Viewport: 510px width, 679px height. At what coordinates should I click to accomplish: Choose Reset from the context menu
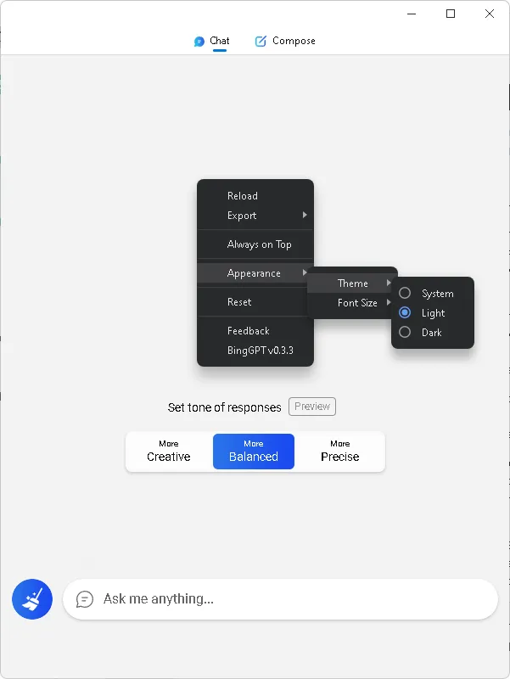(239, 302)
